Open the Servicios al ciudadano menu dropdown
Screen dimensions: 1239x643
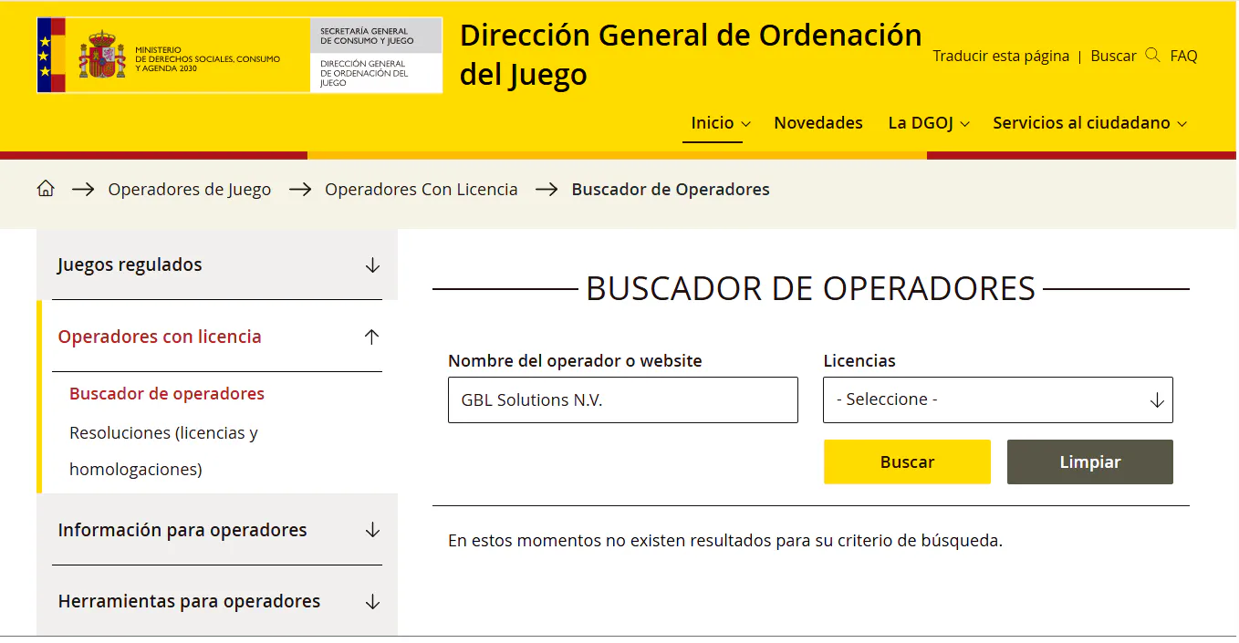1090,122
